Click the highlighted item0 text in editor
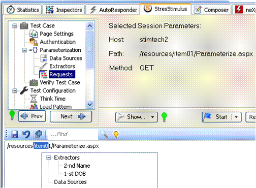Image resolution: width=256 pixels, height=188 pixels. point(41,146)
